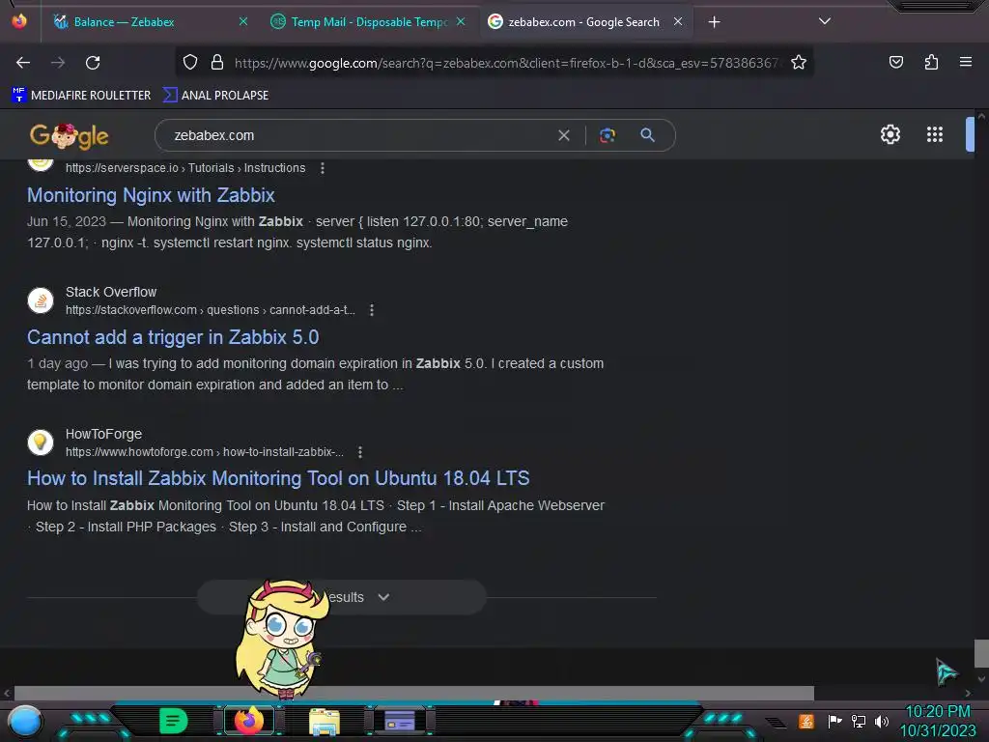The height and width of the screenshot is (742, 989).
Task: Click the address bar URL
Action: click(506, 63)
